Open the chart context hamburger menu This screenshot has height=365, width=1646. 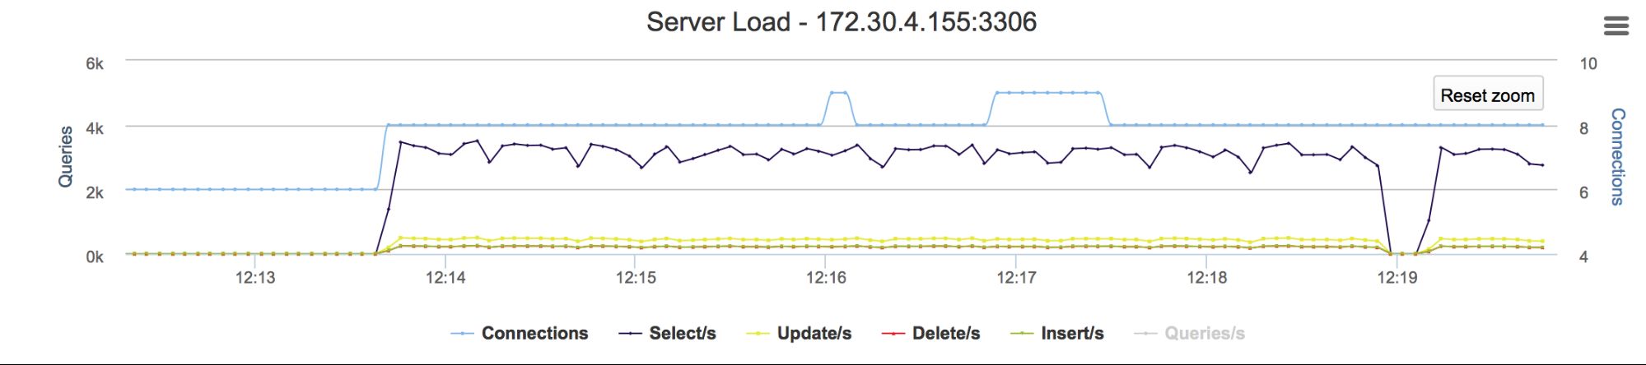point(1616,25)
